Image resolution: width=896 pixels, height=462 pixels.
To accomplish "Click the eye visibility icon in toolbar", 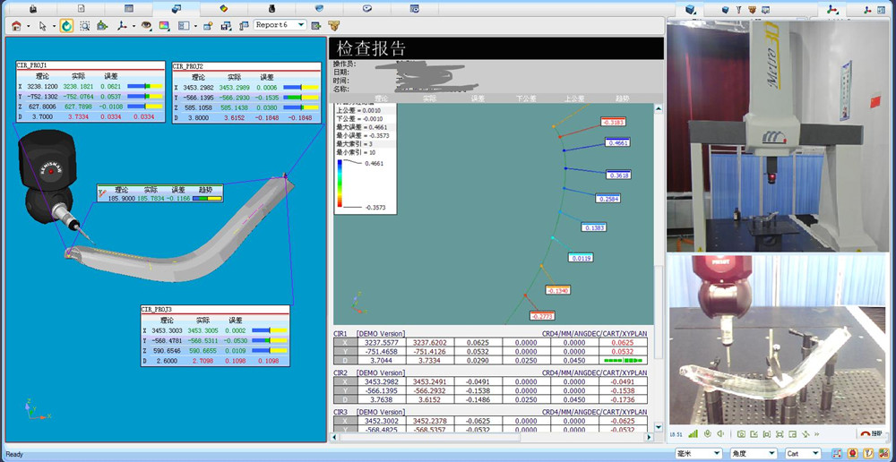I will (x=146, y=26).
